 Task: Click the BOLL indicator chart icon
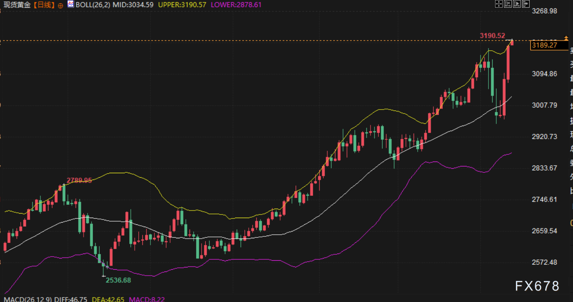(71, 4)
